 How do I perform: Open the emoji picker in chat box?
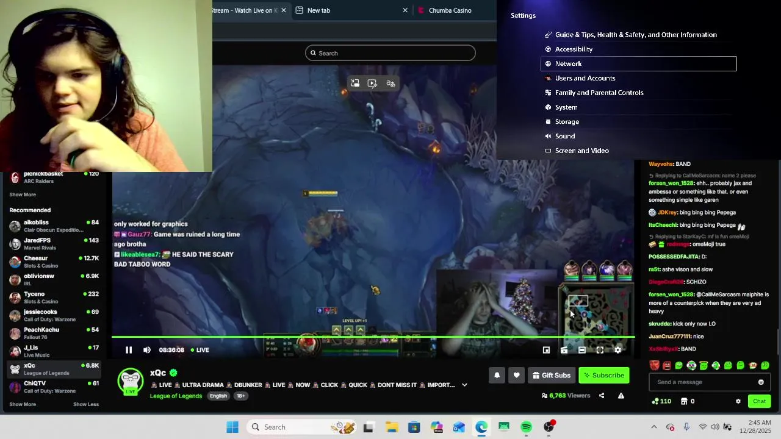tap(761, 382)
